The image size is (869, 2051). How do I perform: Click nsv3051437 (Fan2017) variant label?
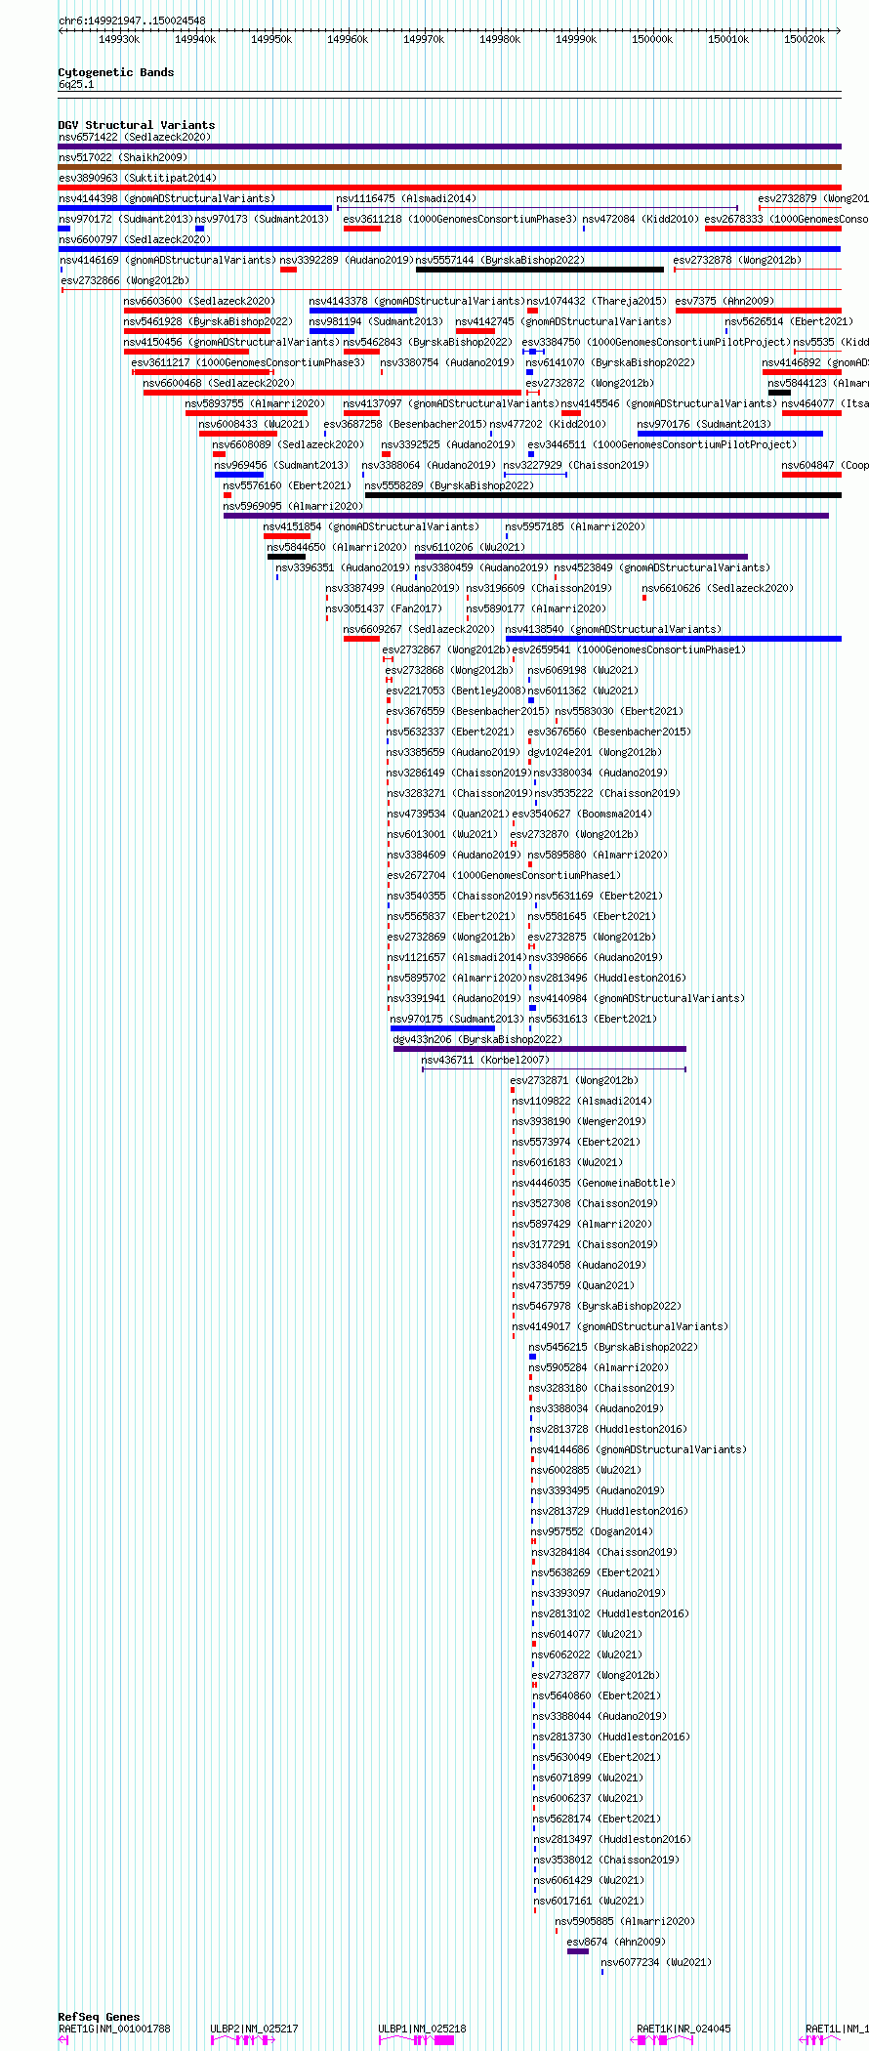[384, 609]
